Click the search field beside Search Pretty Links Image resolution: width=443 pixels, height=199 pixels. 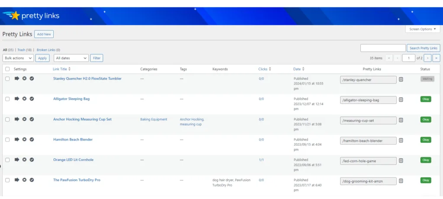pos(383,48)
